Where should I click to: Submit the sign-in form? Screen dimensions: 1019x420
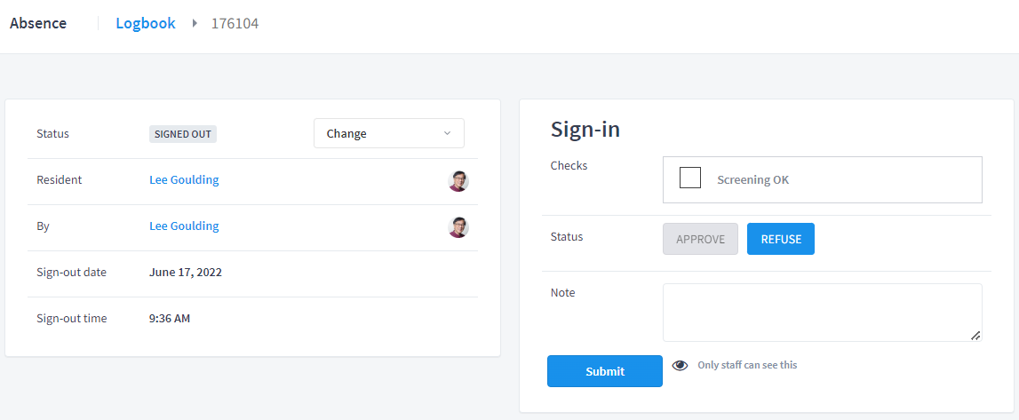point(605,371)
